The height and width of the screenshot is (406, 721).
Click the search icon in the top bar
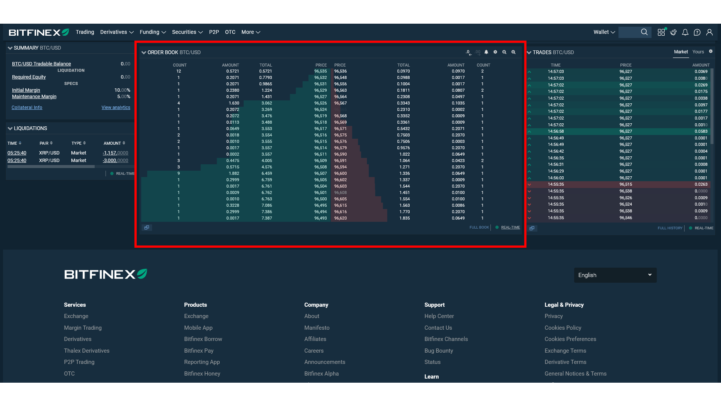click(x=644, y=32)
